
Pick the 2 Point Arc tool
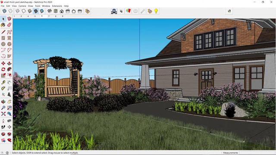(x=9, y=50)
